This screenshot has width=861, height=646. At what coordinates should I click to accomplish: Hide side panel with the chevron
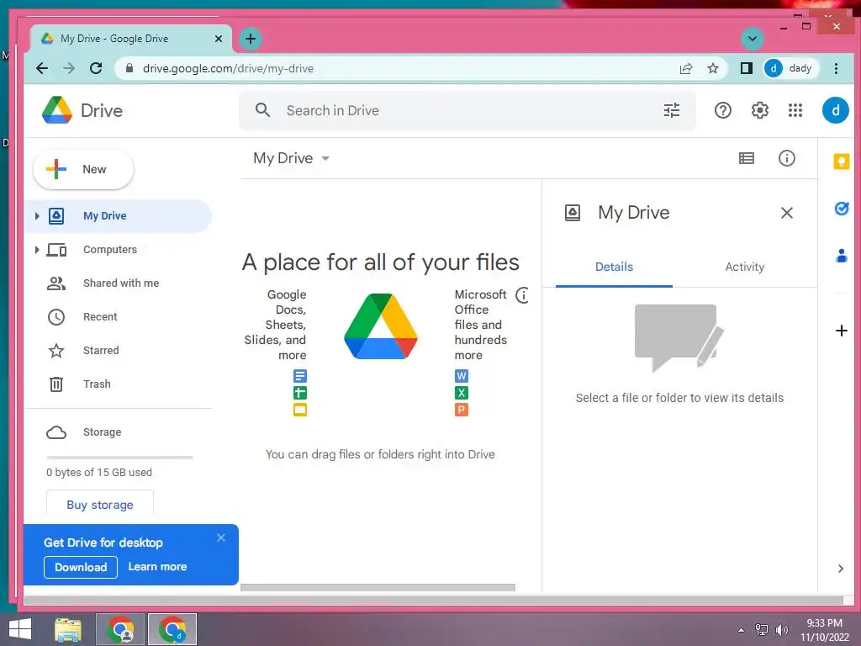tap(841, 569)
